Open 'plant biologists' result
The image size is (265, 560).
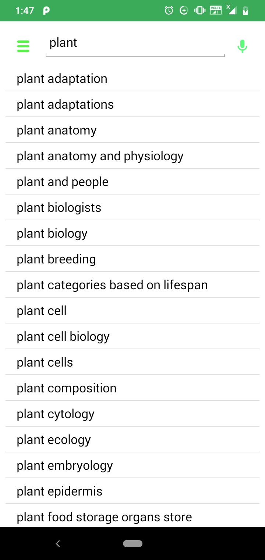tap(132, 207)
